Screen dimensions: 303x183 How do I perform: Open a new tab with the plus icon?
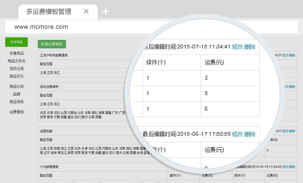(x=106, y=11)
